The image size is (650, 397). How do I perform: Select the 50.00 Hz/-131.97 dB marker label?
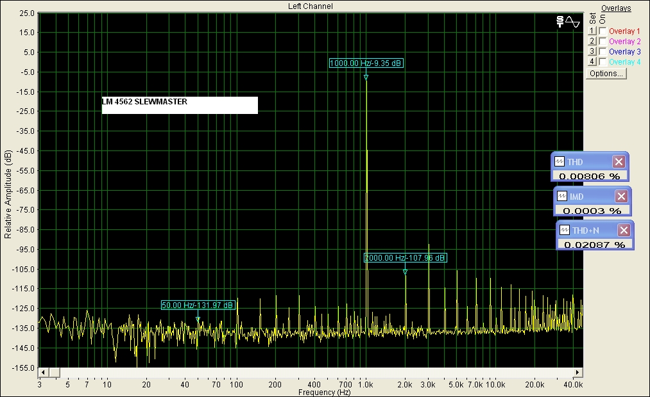click(x=198, y=305)
